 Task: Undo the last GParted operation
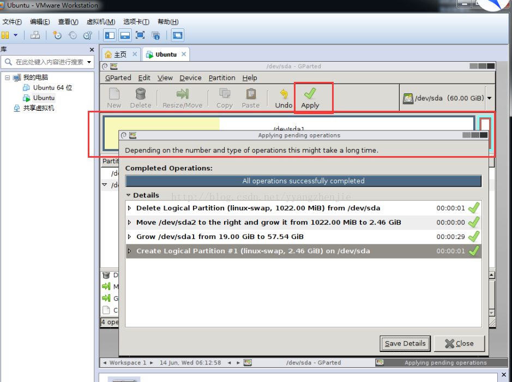[284, 98]
